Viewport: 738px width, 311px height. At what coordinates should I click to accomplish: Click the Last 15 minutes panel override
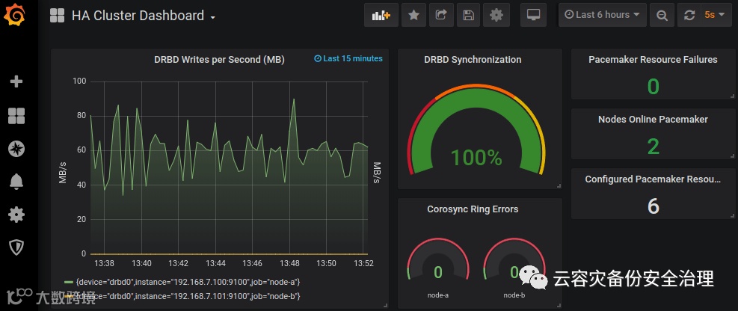(348, 59)
